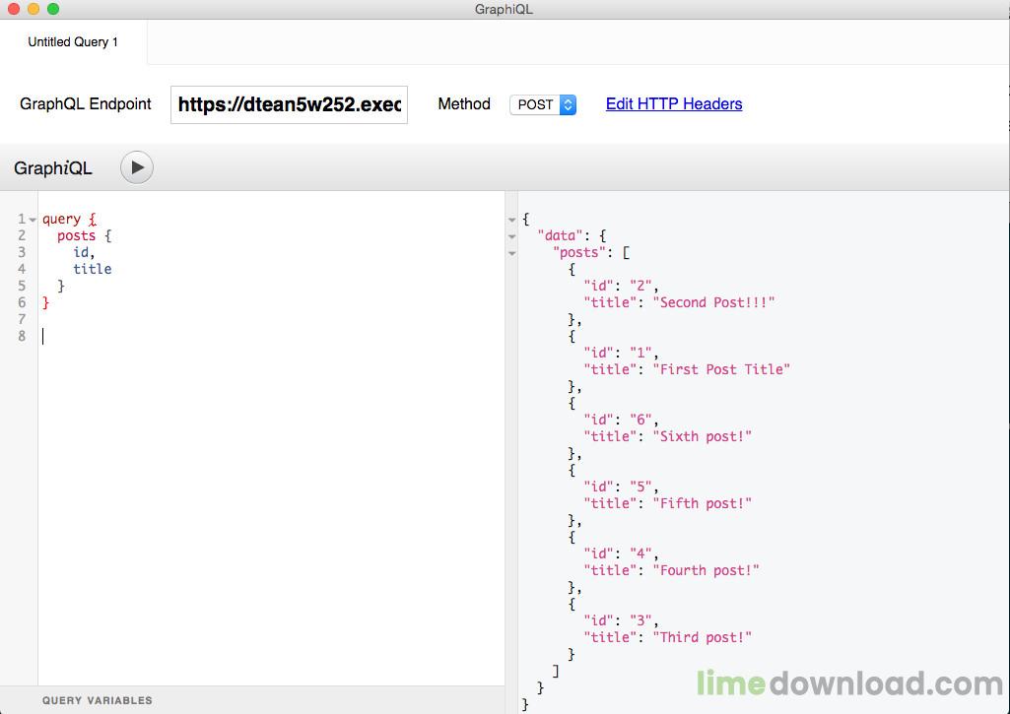Open the Method POST dropdown
The image size is (1010, 714).
(542, 104)
